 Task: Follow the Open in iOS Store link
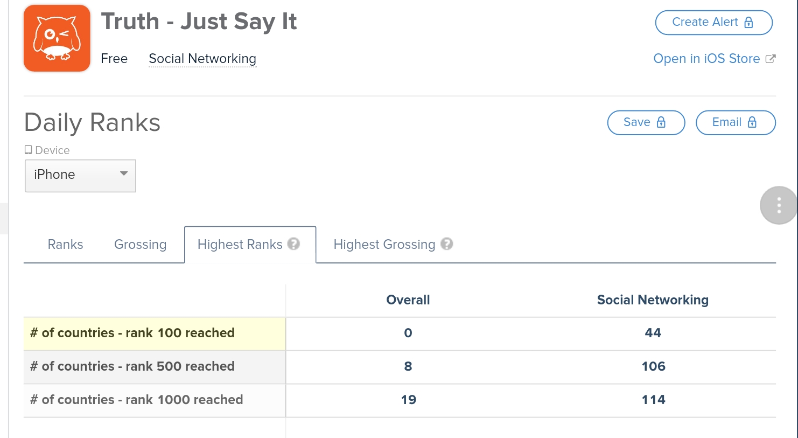tap(706, 59)
